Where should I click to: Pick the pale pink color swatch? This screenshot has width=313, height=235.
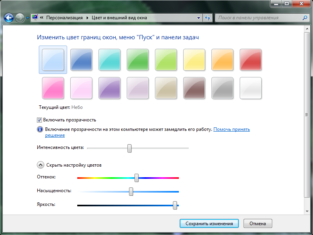click(81, 88)
